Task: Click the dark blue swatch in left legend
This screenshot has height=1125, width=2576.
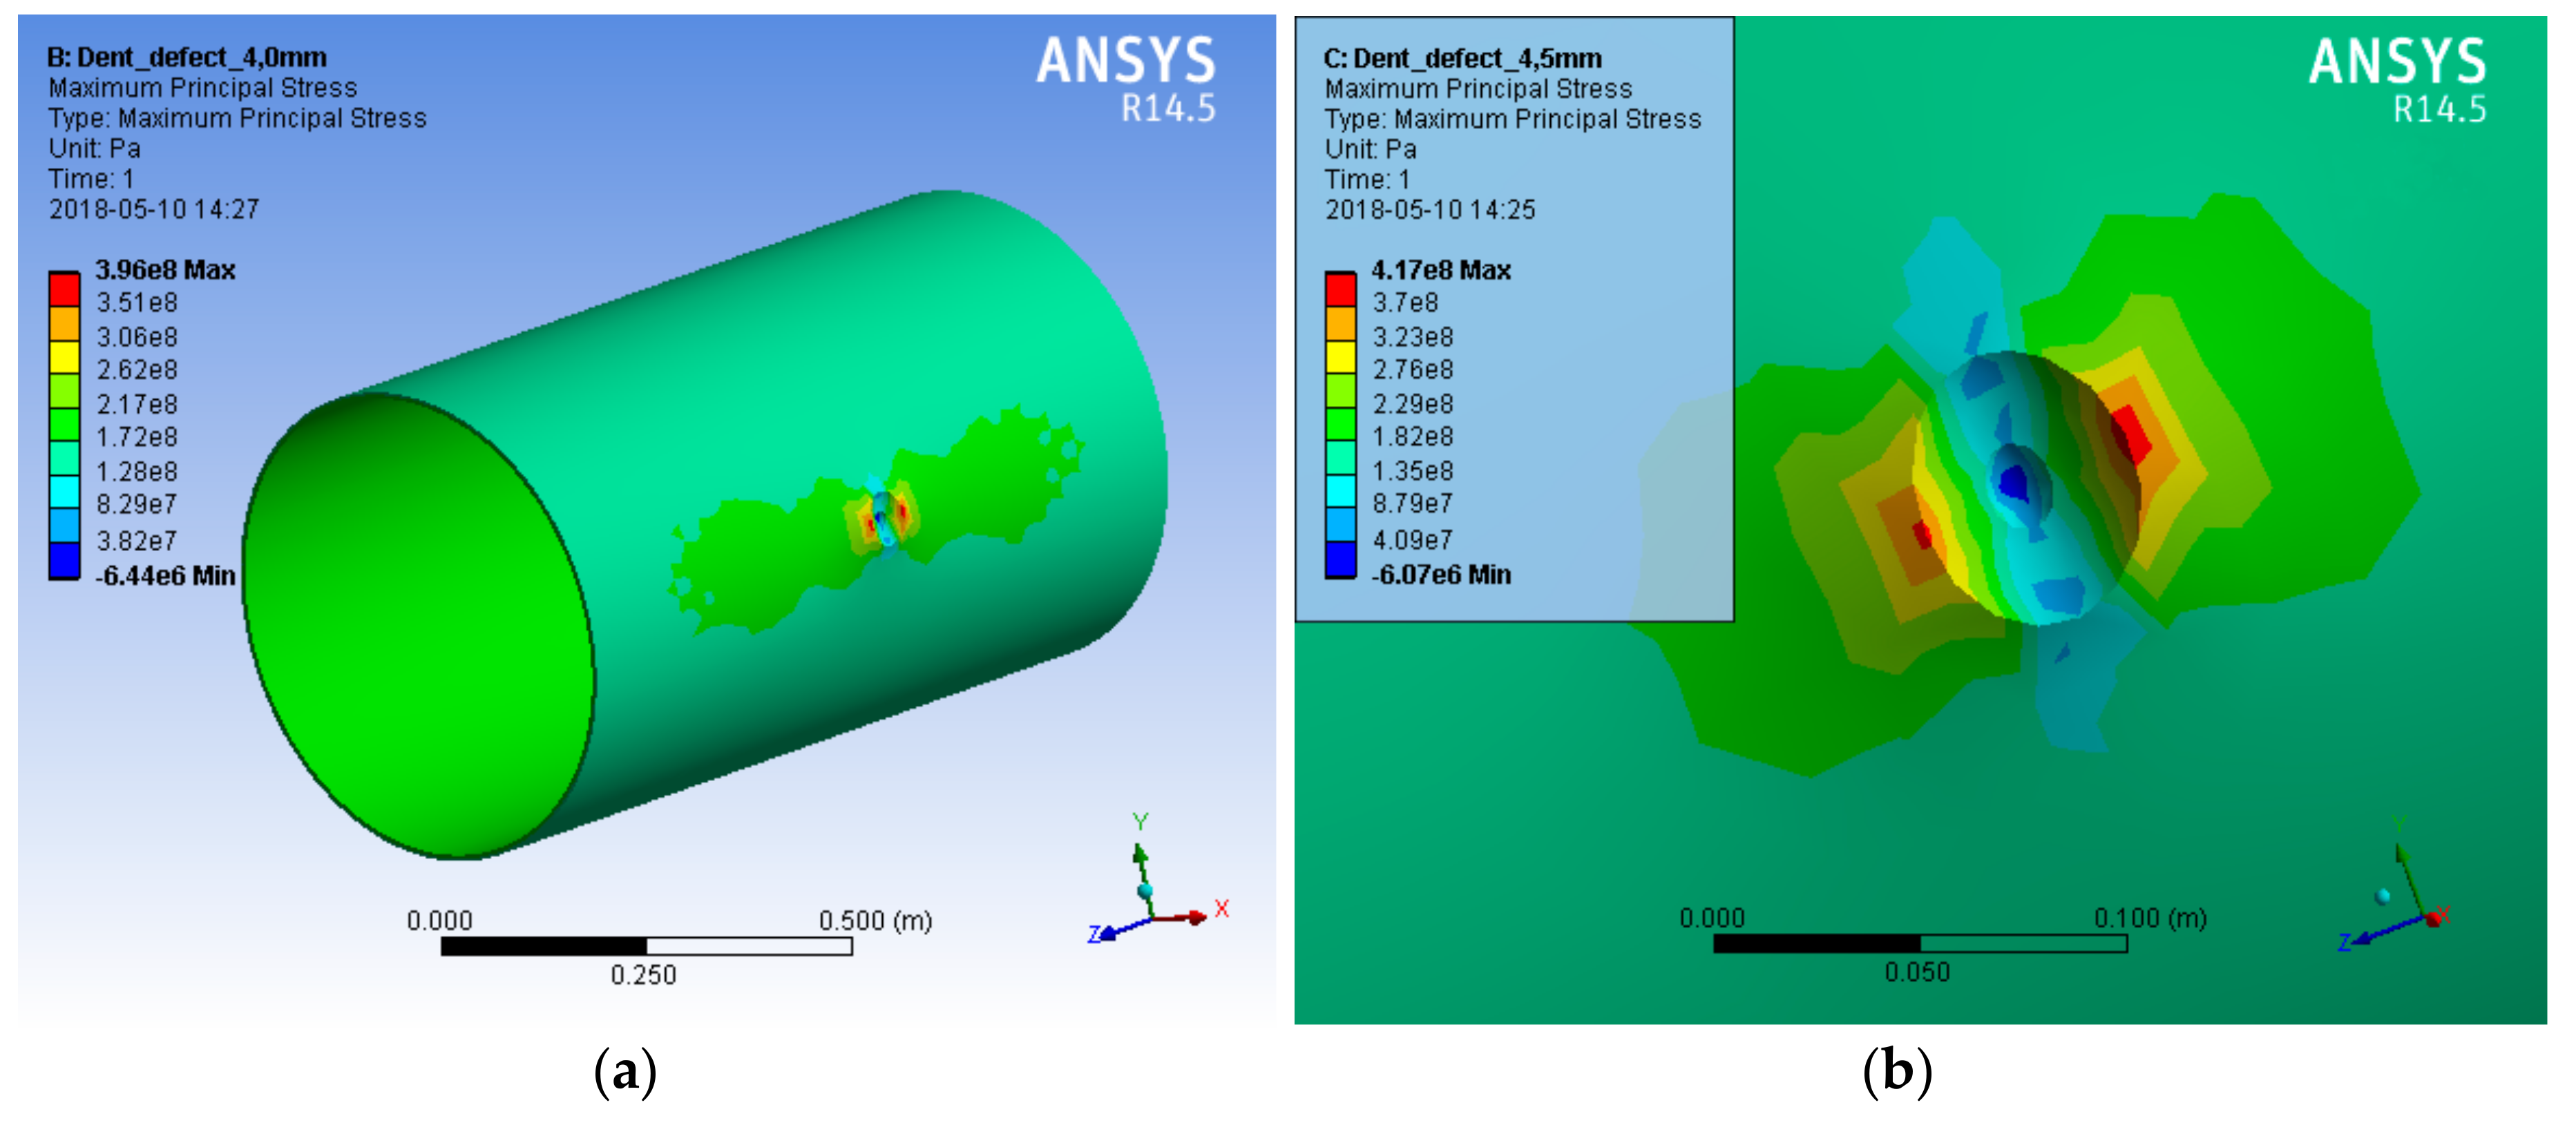Action: tap(64, 560)
